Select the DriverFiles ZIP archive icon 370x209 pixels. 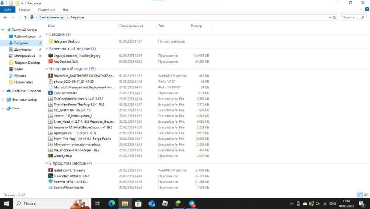point(50,76)
